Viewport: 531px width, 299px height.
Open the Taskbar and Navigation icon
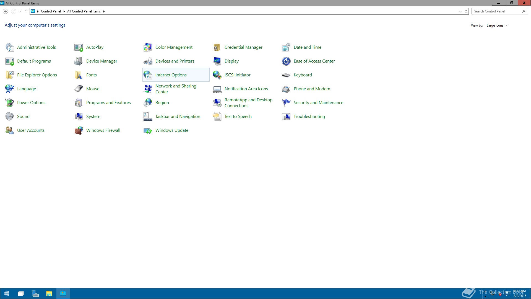coord(148,117)
